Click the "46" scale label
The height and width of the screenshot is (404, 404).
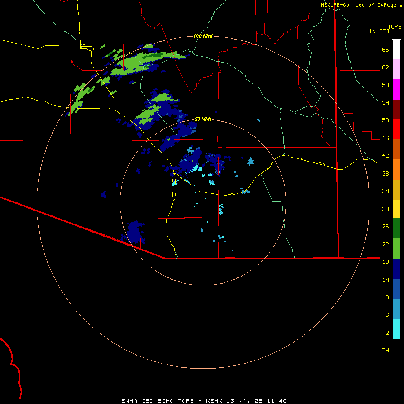coord(386,138)
